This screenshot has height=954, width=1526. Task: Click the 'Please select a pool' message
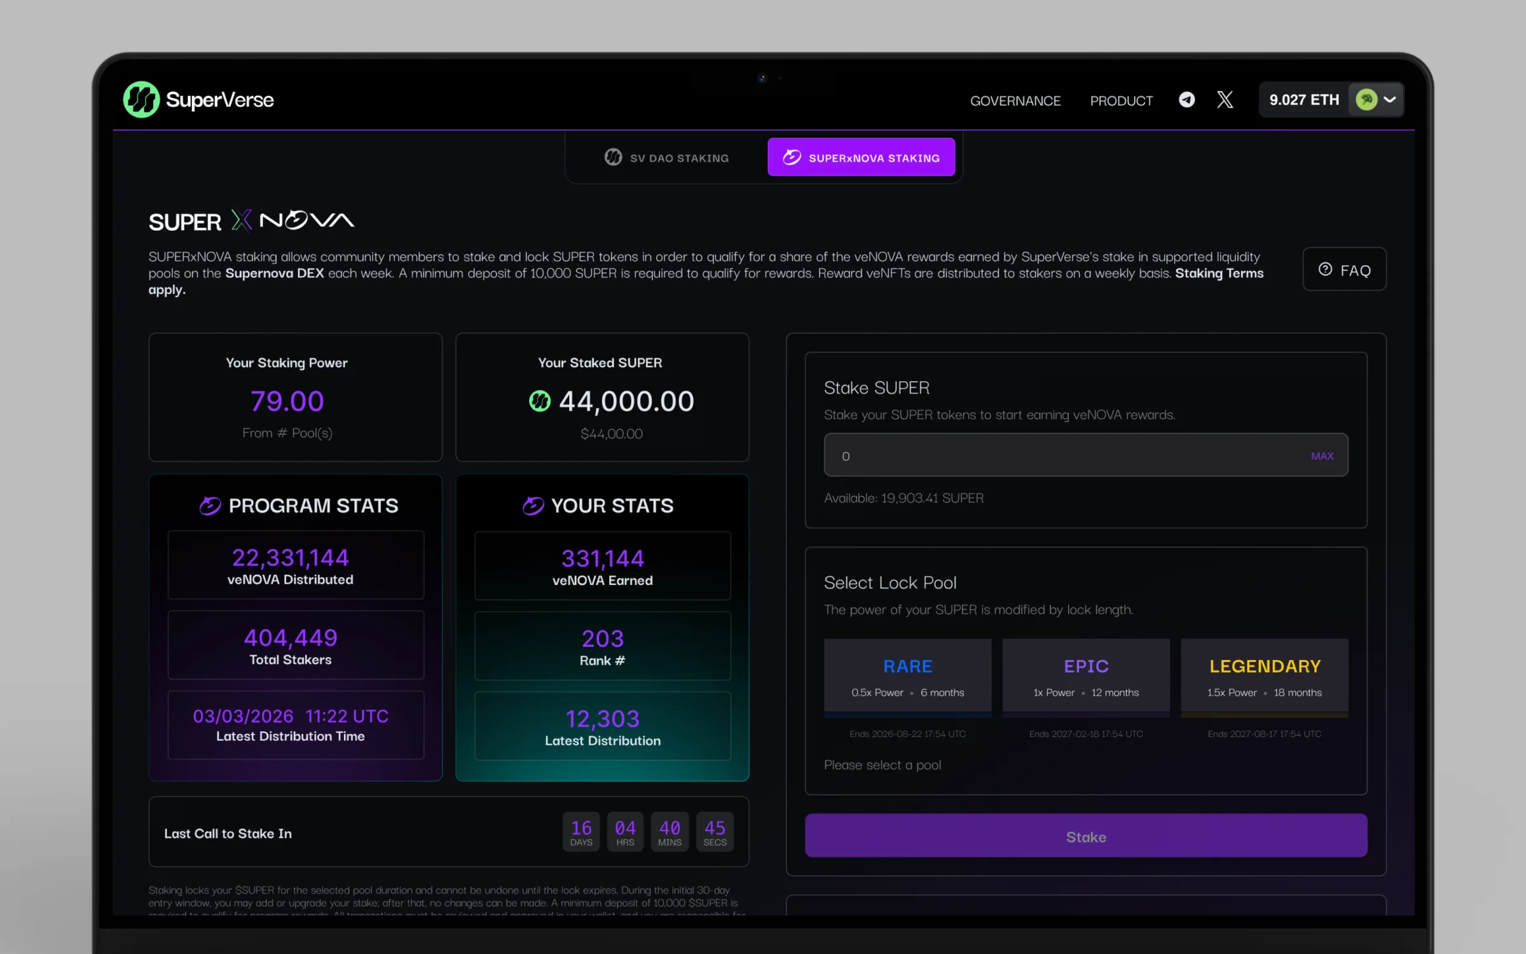tap(882, 765)
